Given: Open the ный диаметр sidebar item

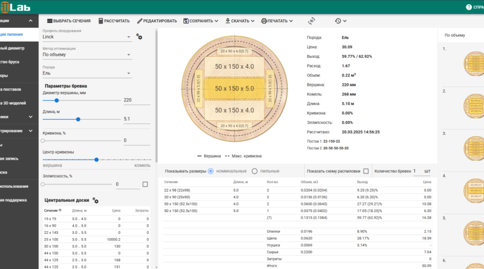Looking at the screenshot, I should [x=19, y=48].
